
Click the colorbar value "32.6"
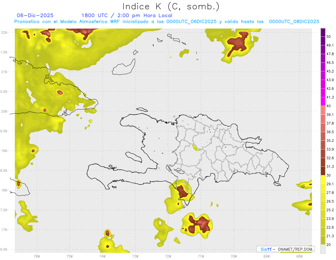pyautogui.click(x=330, y=158)
